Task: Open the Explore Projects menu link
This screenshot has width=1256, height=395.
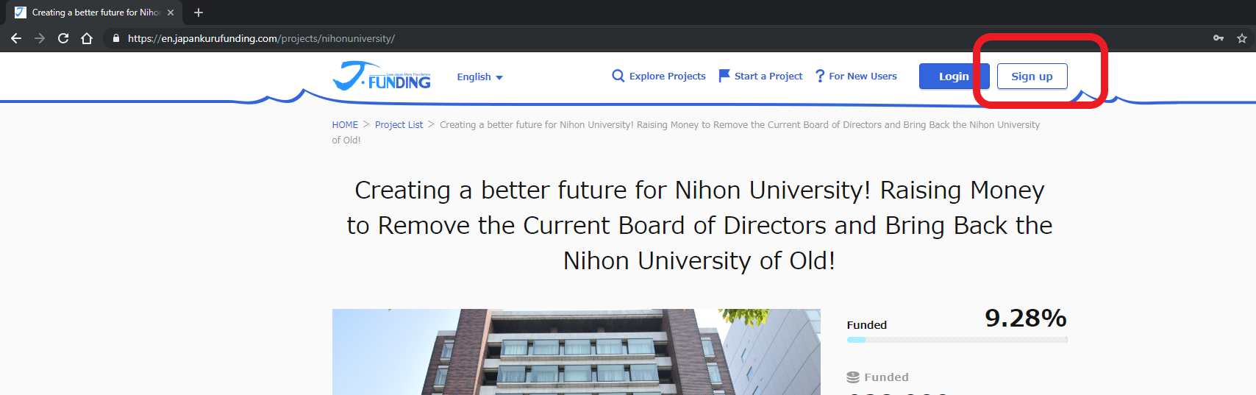Action: [x=667, y=76]
